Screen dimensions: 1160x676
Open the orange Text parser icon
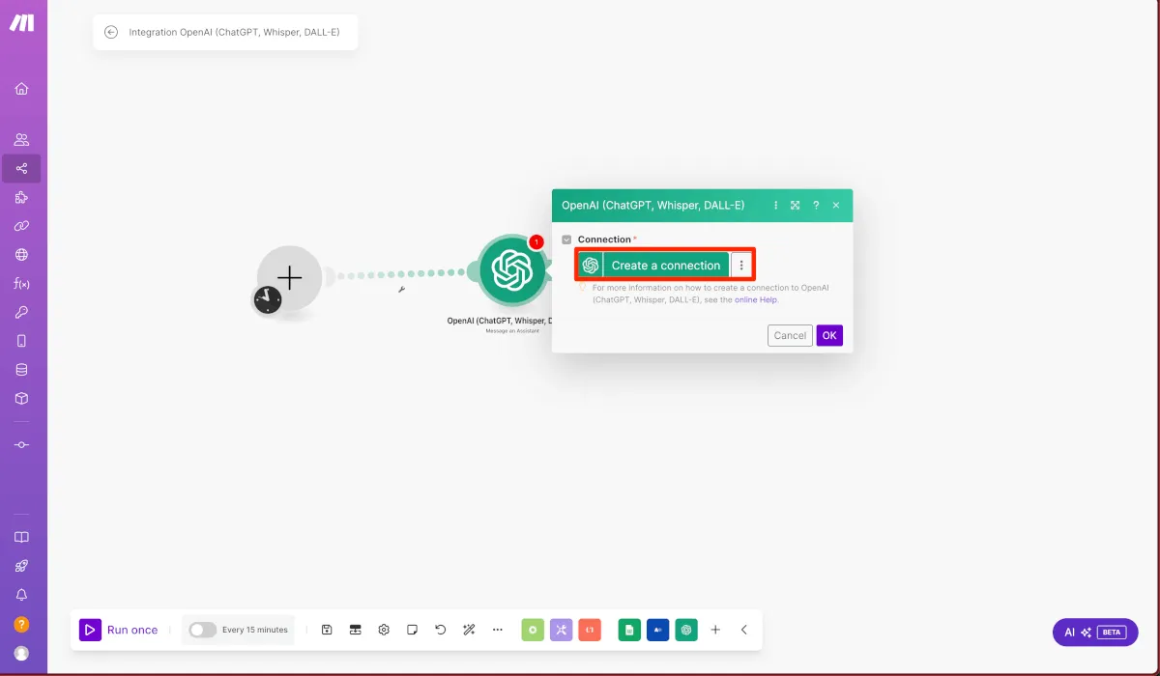[x=591, y=630]
